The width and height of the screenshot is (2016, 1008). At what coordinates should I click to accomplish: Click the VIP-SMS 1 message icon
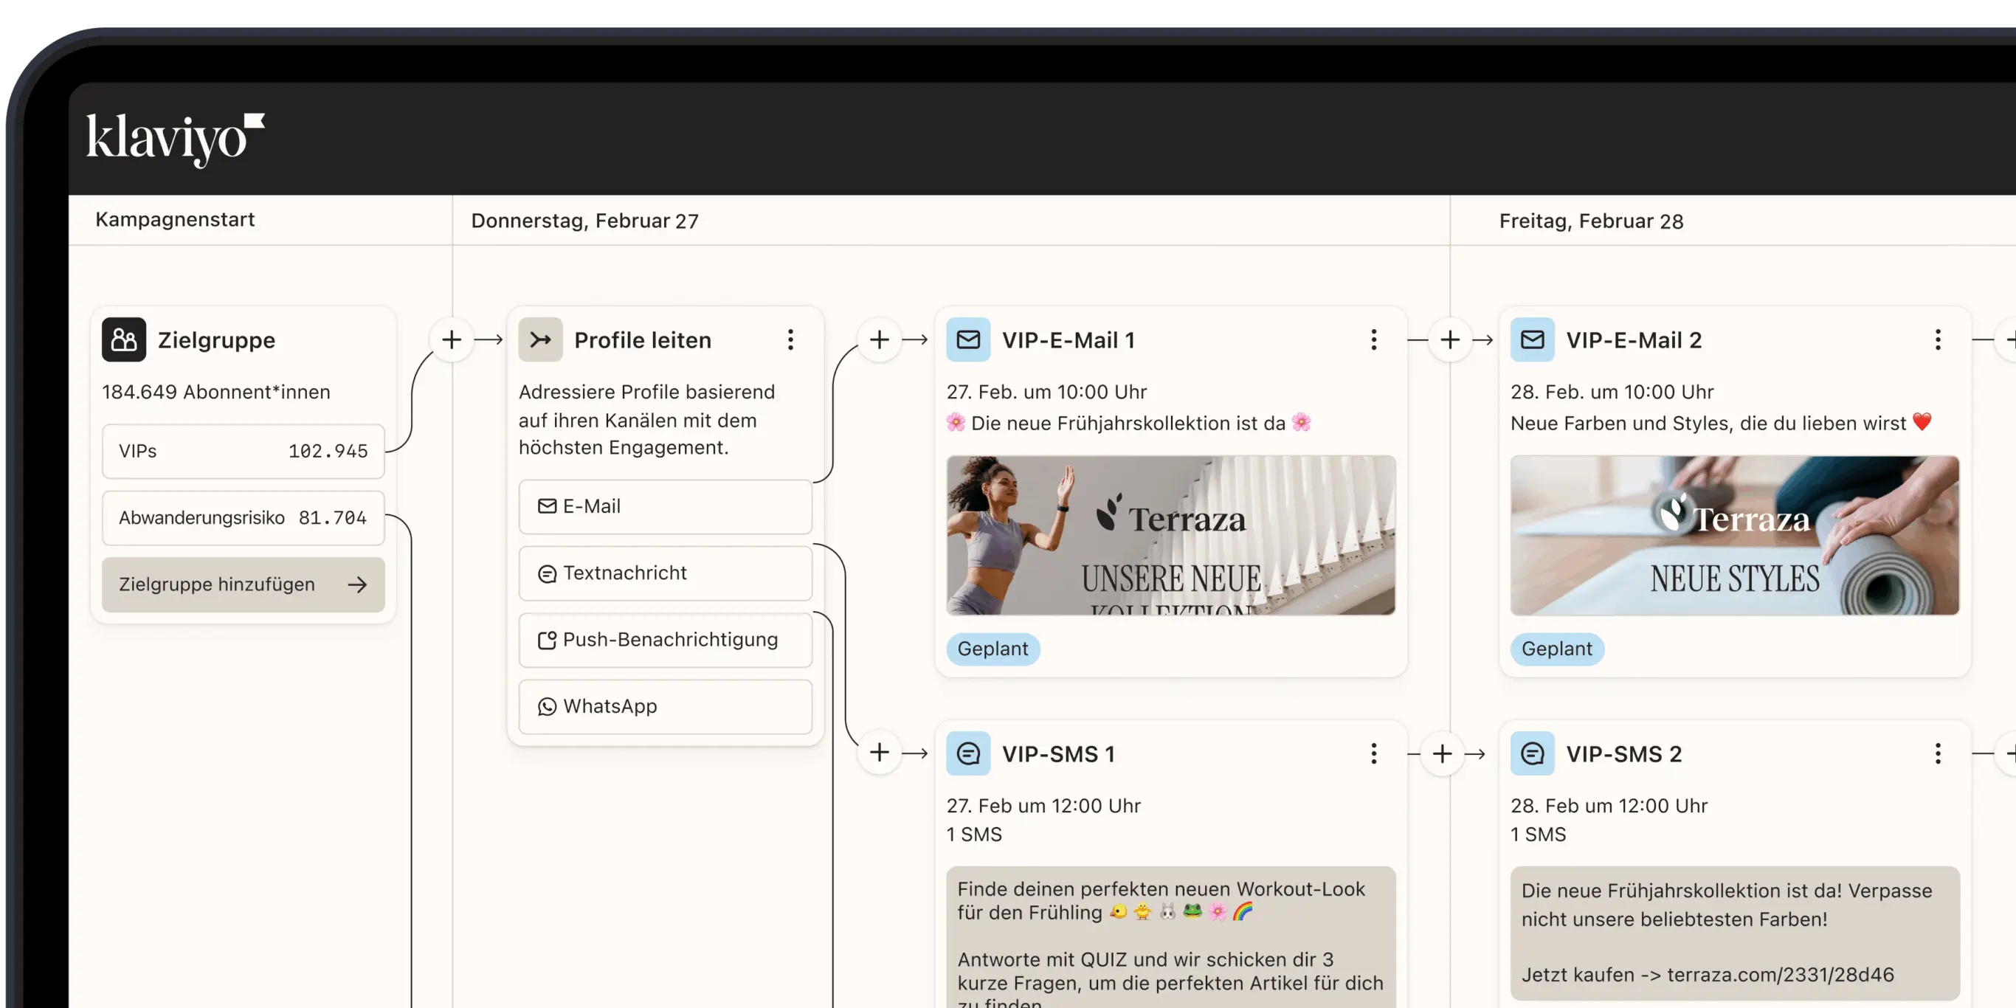point(968,753)
